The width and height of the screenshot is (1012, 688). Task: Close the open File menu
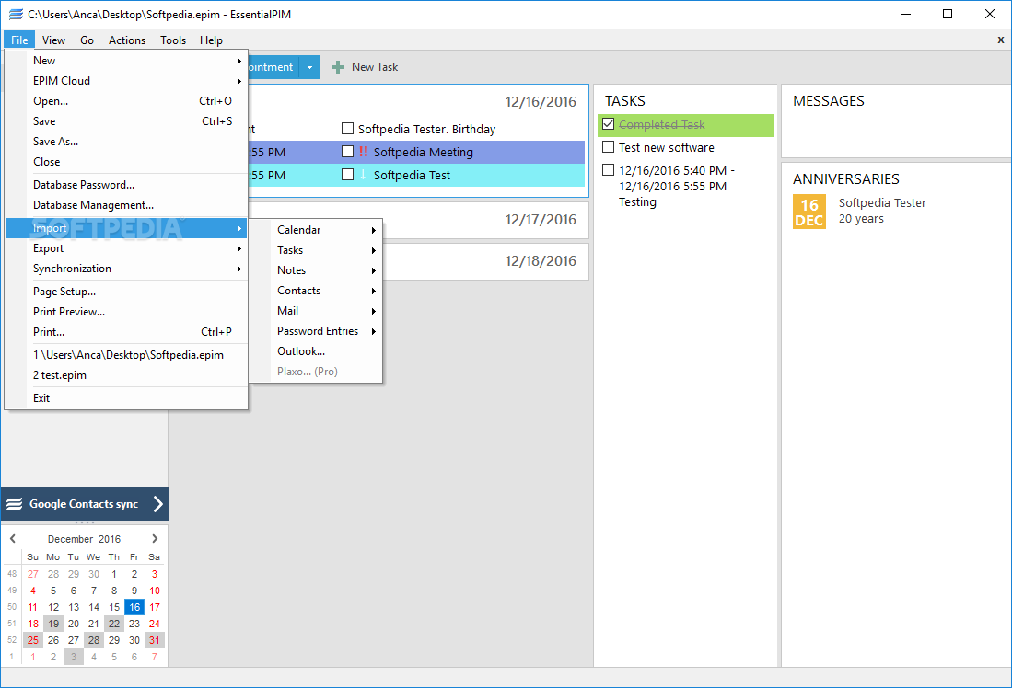(x=19, y=40)
